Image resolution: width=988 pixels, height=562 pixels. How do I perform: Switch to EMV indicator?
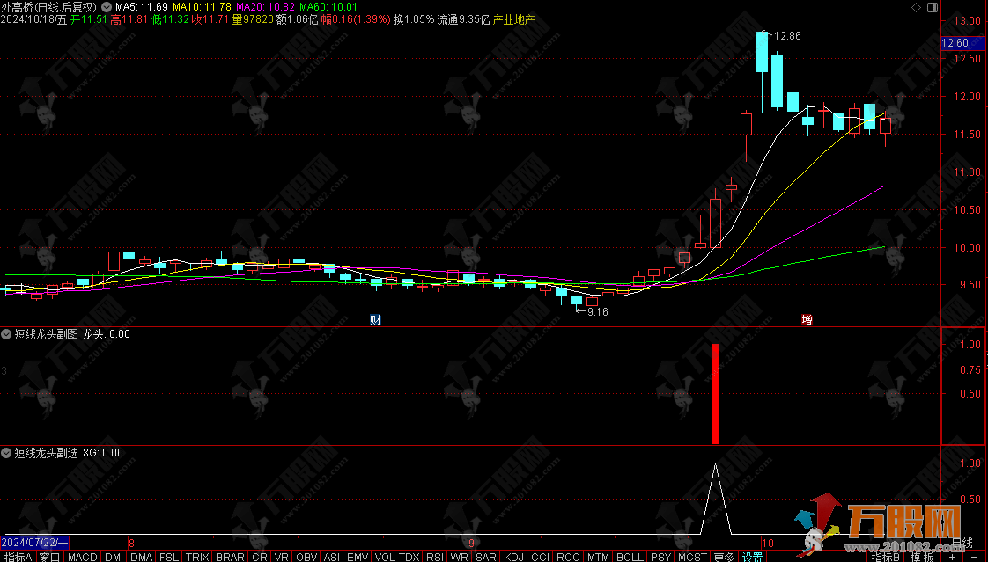[x=358, y=557]
